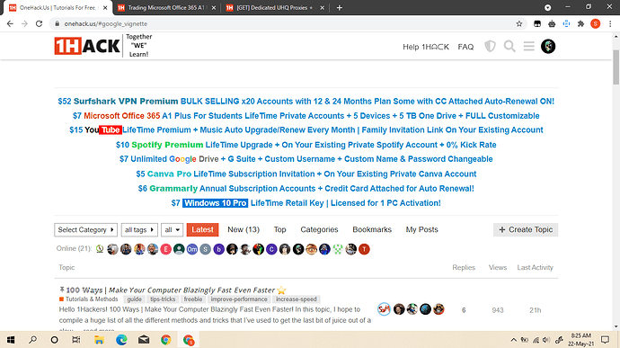This screenshot has width=620, height=348.
Task: Open the Microsoft Office 365 A1 Plus link
Action: pos(306,116)
